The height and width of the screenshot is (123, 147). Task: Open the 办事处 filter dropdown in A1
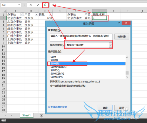[22, 14]
